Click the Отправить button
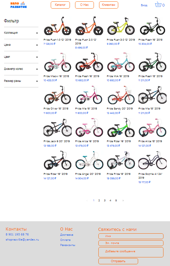This screenshot has width=170, height=266. [118, 261]
